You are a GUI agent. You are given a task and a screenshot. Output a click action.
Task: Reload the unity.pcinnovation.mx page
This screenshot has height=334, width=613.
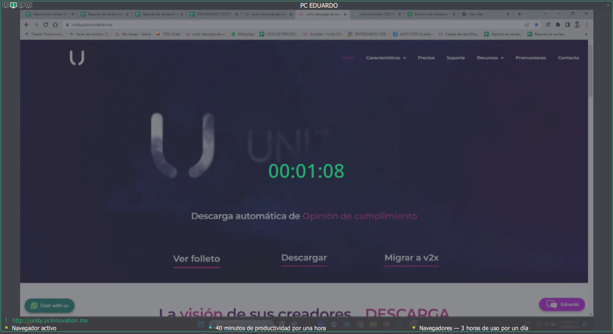point(45,24)
